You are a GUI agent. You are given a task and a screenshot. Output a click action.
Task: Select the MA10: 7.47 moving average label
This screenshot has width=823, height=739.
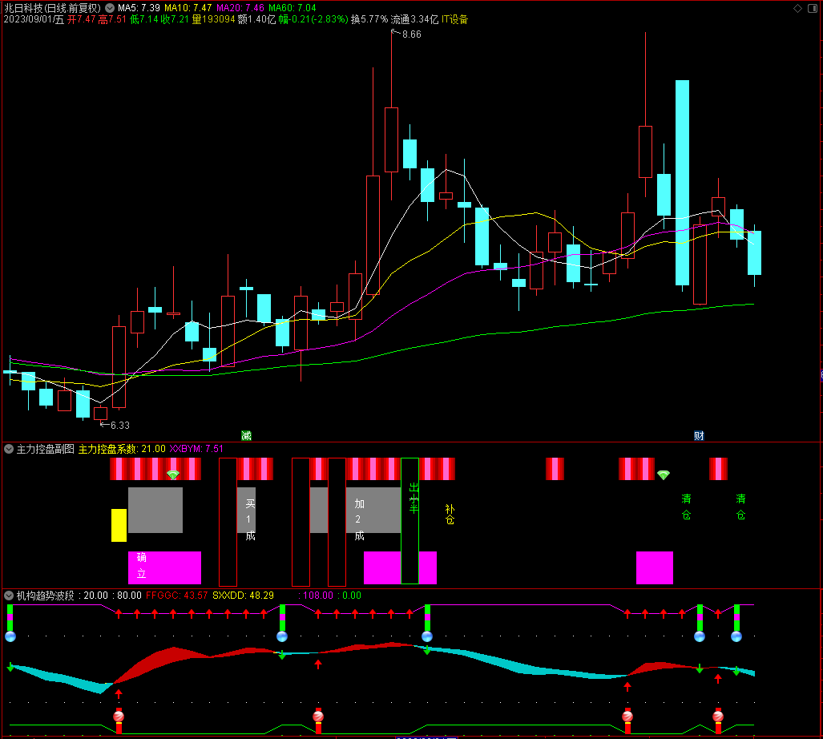(188, 8)
